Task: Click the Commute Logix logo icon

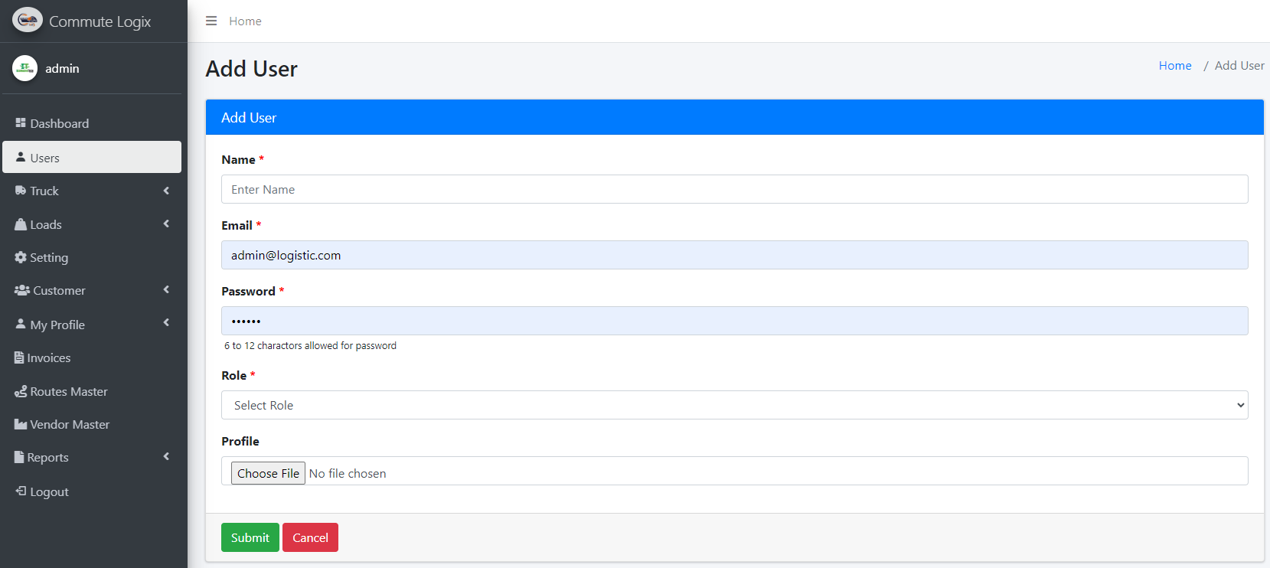Action: pyautogui.click(x=27, y=21)
